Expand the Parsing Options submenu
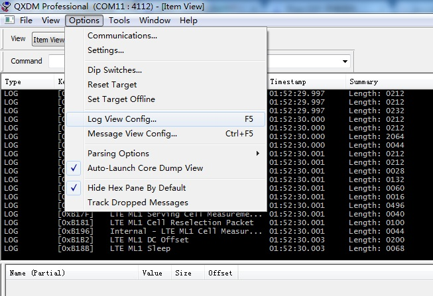This screenshot has width=433, height=296. pyautogui.click(x=166, y=154)
